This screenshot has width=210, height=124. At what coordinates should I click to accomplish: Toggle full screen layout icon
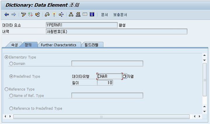(x=85, y=14)
